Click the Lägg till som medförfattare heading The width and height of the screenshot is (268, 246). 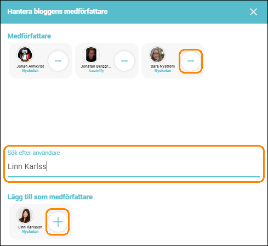point(50,197)
